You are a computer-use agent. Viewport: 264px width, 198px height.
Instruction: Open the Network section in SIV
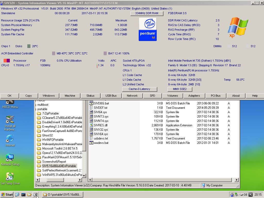click(x=132, y=96)
